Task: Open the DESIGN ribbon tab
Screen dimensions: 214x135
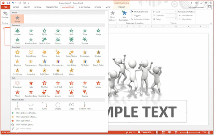Action: (37, 7)
